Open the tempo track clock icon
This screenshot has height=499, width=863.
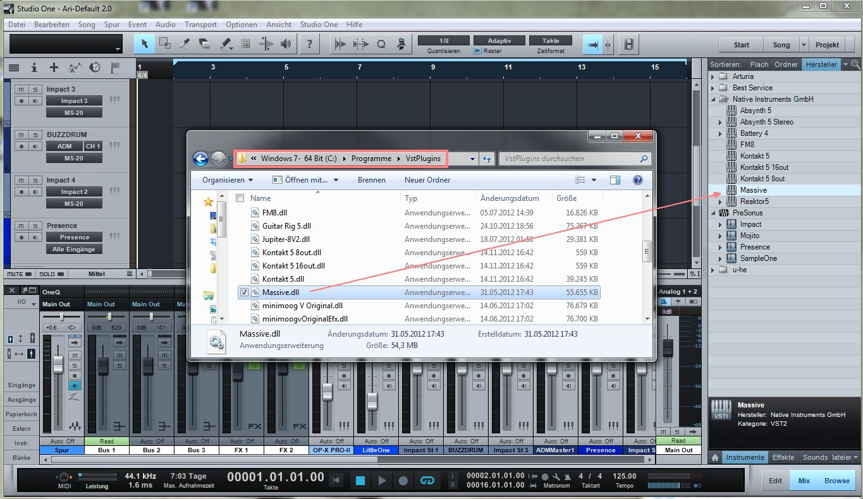[95, 68]
